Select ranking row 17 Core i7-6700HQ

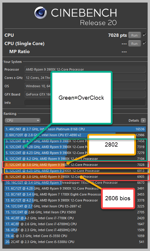click(75, 224)
